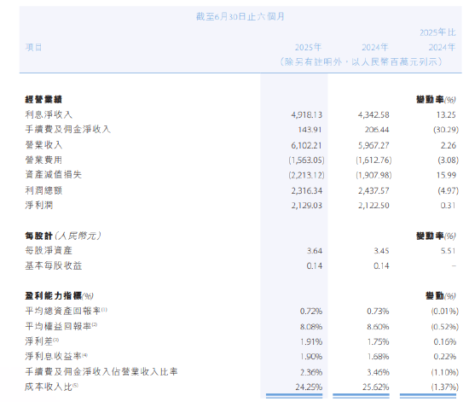Click the 項目 header label
The width and height of the screenshot is (469, 402).
point(33,47)
